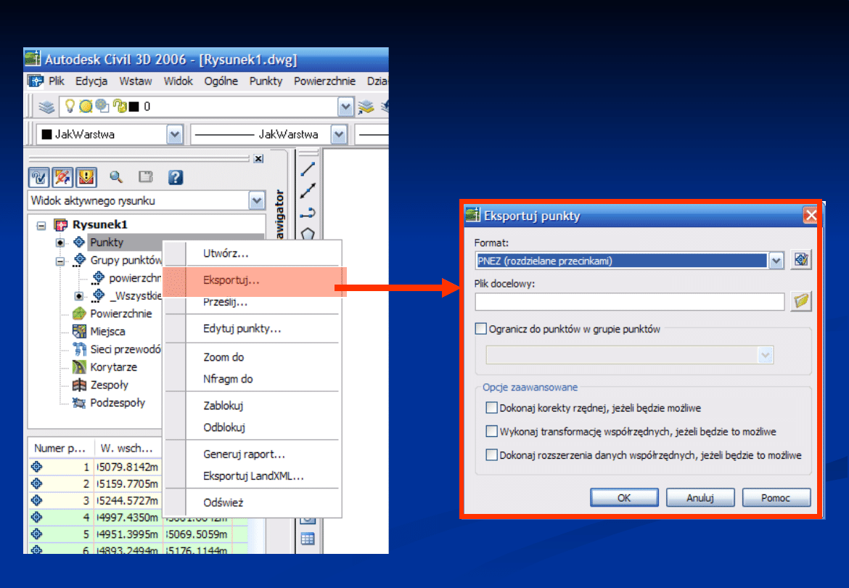Click the magnifier preview icon in Toolspace

tap(116, 177)
